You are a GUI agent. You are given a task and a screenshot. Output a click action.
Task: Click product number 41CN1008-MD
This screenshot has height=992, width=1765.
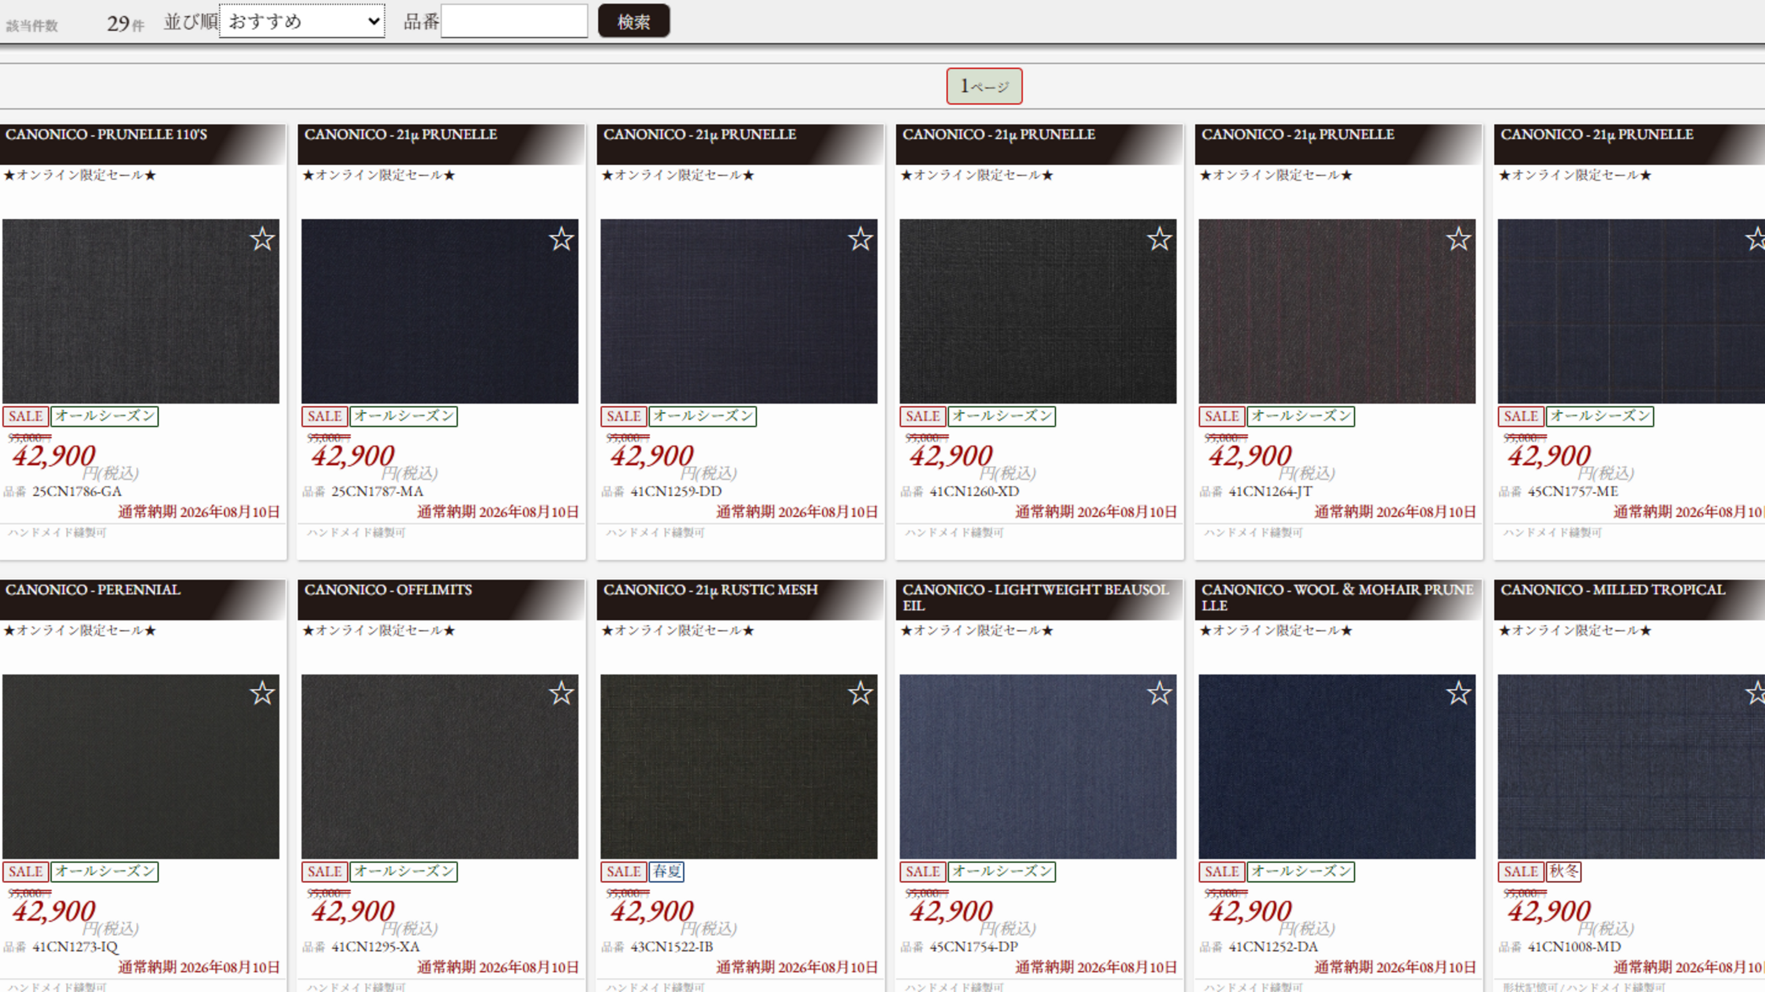(1574, 947)
